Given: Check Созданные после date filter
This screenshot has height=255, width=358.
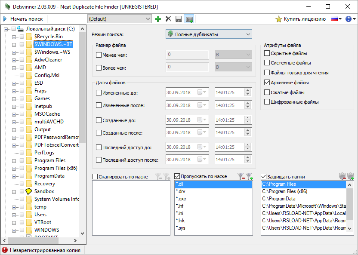Looking at the screenshot, I should coord(99,133).
